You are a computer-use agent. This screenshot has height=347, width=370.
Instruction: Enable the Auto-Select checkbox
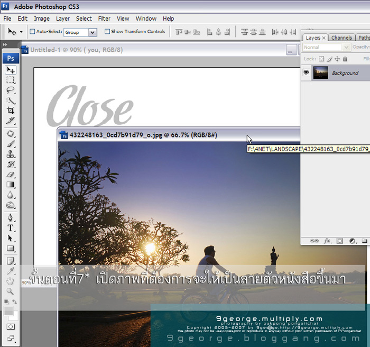[x=32, y=31]
